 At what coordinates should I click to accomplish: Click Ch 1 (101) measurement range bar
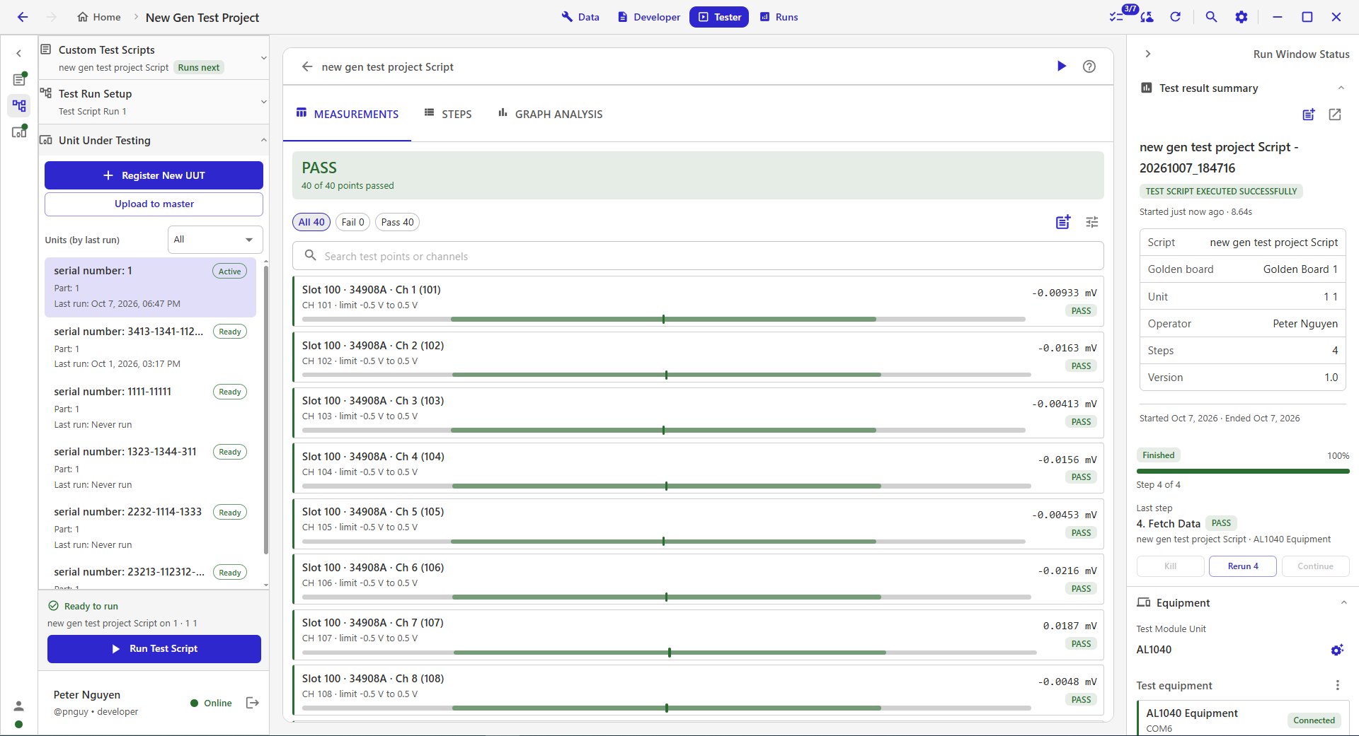coord(663,320)
